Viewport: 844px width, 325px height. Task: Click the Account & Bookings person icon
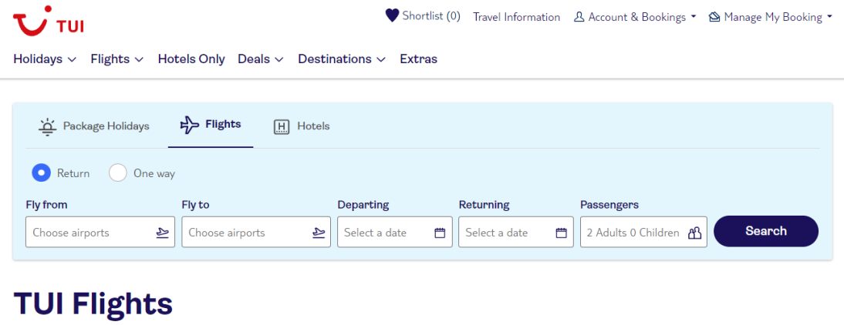click(579, 17)
